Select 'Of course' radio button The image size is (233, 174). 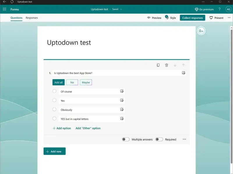tap(54, 91)
